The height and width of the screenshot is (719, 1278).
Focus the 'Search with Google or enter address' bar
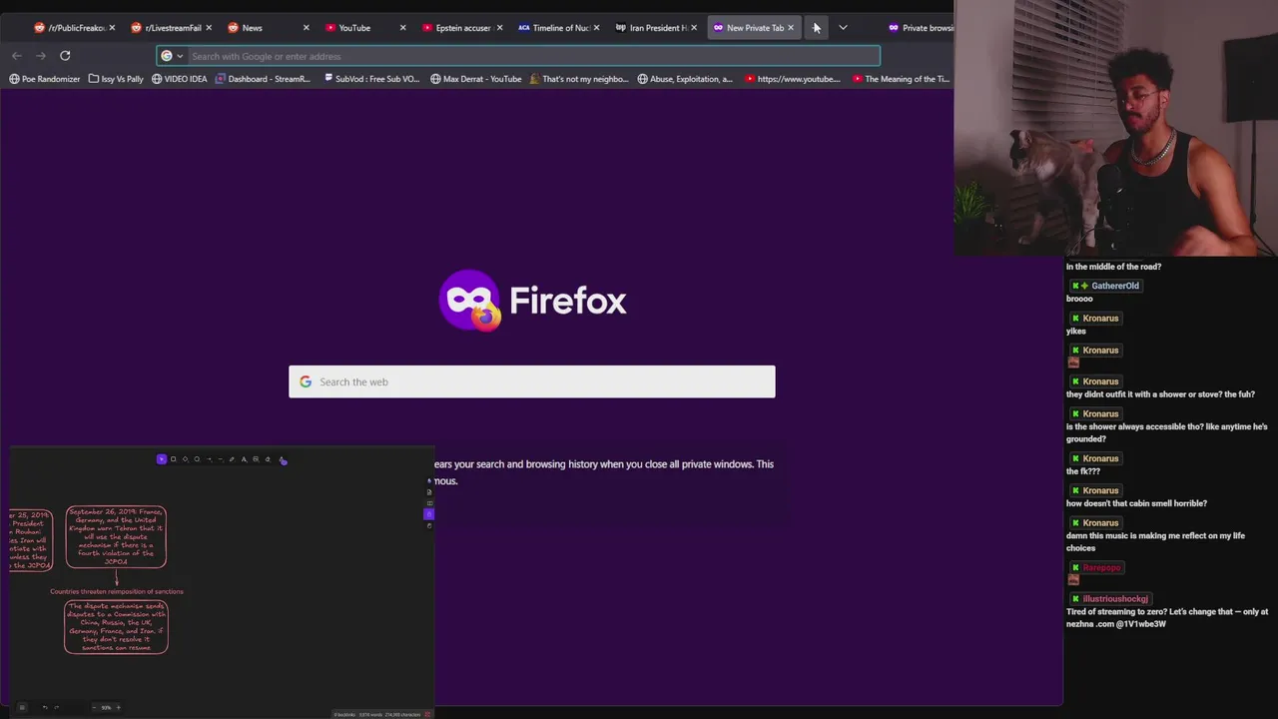tap(518, 56)
